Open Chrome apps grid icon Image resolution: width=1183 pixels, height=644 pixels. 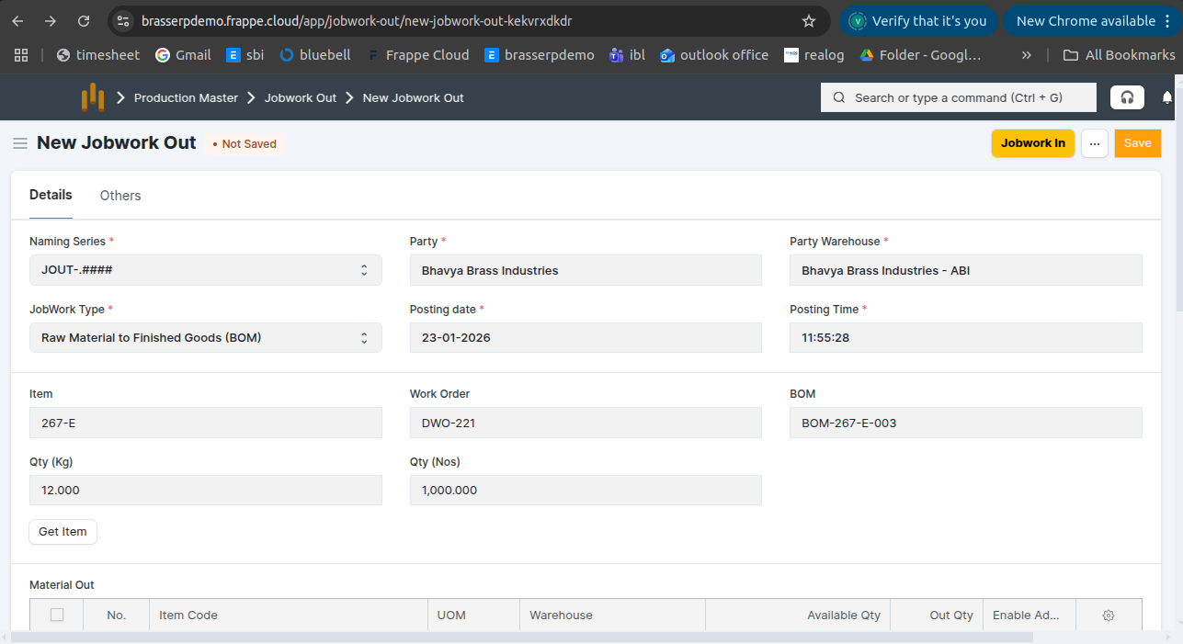click(x=21, y=55)
